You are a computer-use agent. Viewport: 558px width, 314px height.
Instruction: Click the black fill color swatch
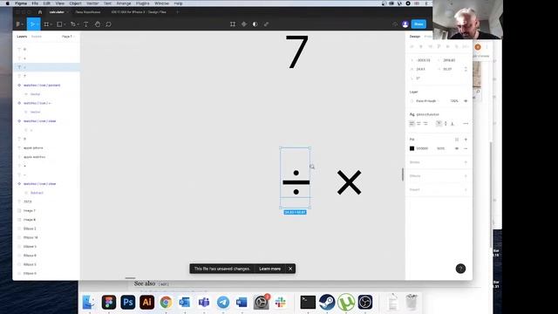[x=412, y=148]
